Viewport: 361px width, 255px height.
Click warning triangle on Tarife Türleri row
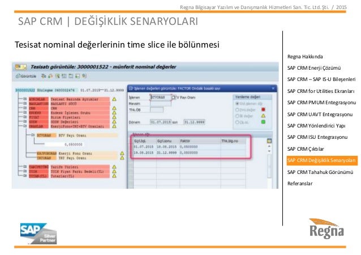pyautogui.click(x=114, y=167)
